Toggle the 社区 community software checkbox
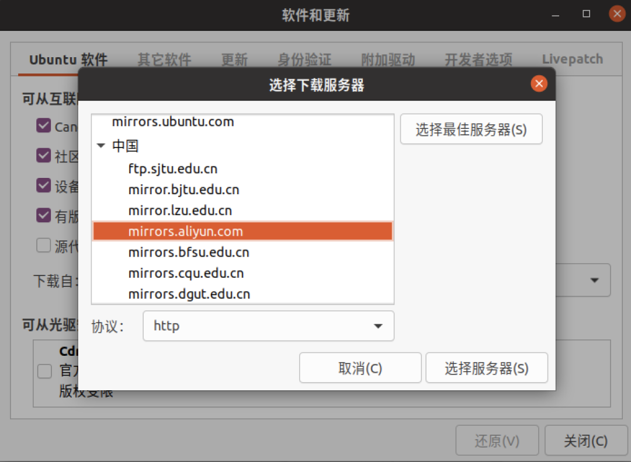Screen dimensions: 631x462 pyautogui.click(x=43, y=155)
